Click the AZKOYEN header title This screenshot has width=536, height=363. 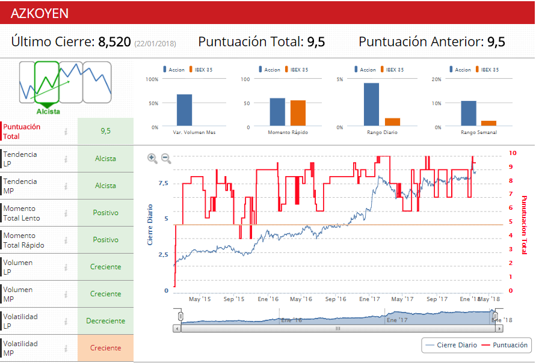[40, 13]
